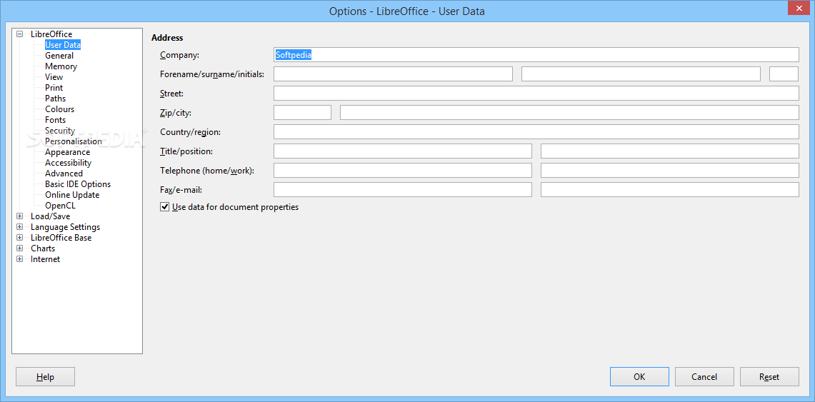The height and width of the screenshot is (402, 815).
Task: Open the Security options page
Action: click(x=60, y=131)
